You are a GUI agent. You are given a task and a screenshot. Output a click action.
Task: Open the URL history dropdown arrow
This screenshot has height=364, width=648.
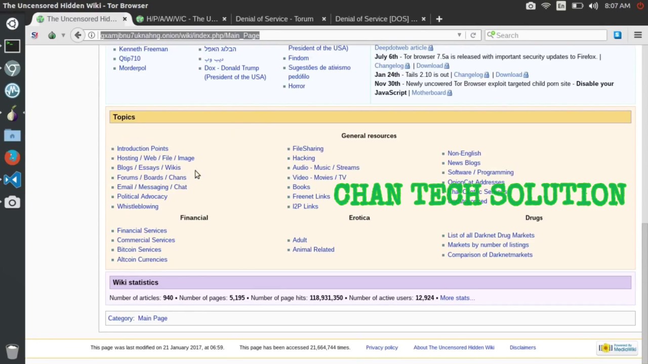(x=459, y=35)
